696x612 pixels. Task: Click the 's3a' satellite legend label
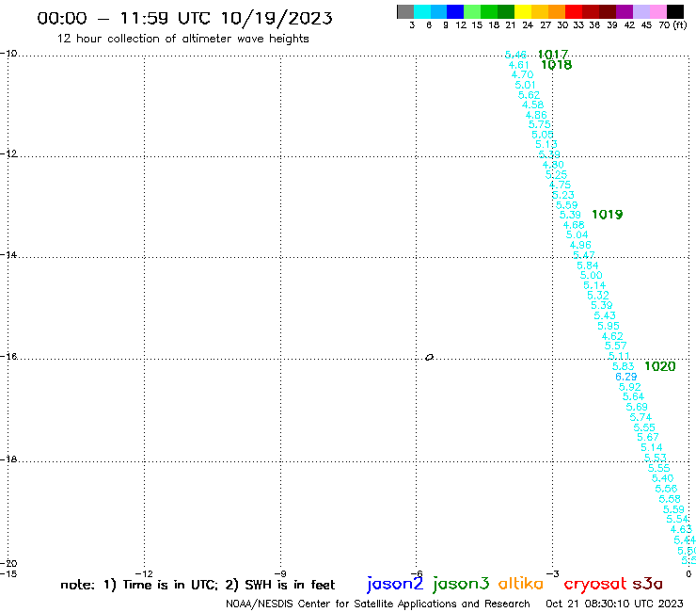click(x=648, y=584)
